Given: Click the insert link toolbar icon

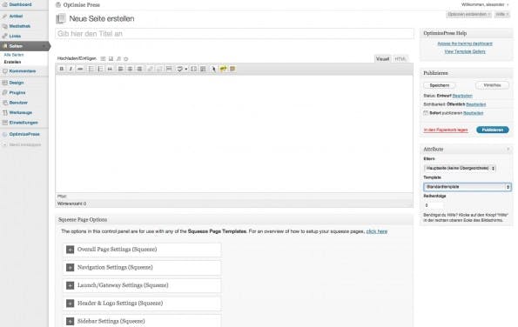Looking at the screenshot, I should click(151, 69).
